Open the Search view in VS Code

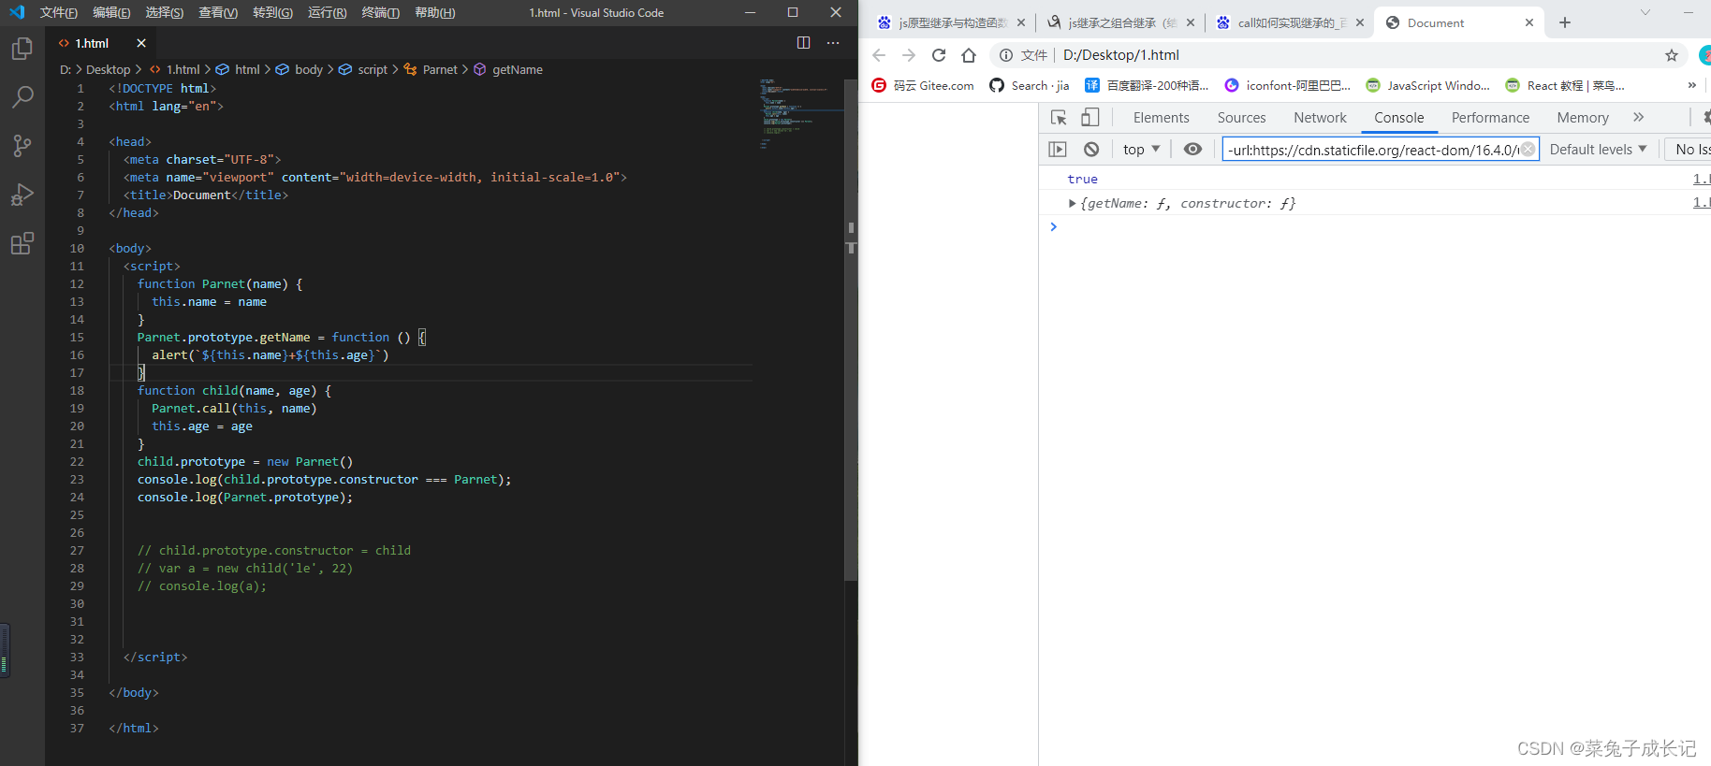22,97
